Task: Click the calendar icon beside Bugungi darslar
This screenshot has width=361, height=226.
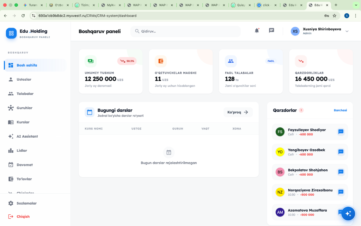Action: (90, 112)
